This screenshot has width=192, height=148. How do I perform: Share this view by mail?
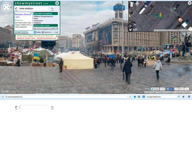55,32
